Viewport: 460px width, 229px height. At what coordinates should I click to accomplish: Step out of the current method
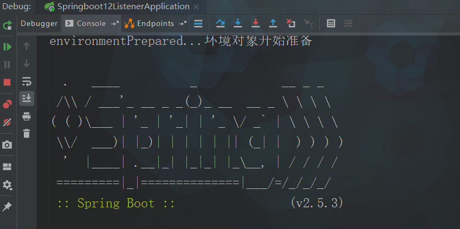[x=273, y=23]
